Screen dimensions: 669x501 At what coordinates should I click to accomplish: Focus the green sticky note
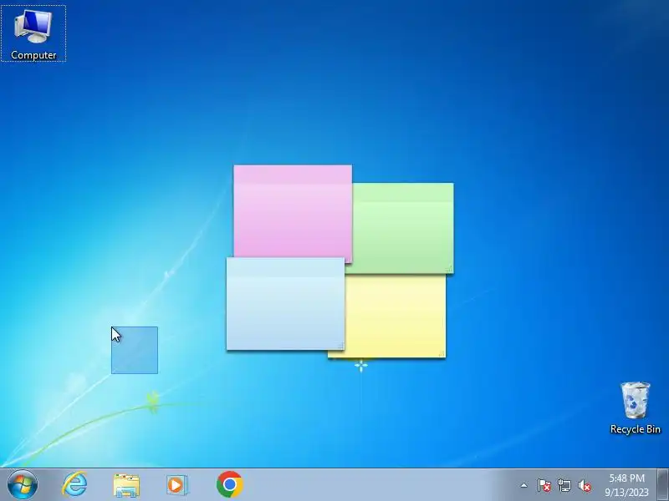[403, 228]
